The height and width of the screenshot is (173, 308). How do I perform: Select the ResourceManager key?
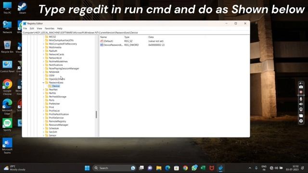click(59, 125)
